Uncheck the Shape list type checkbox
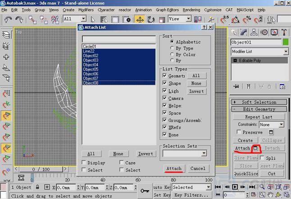 coord(164,83)
